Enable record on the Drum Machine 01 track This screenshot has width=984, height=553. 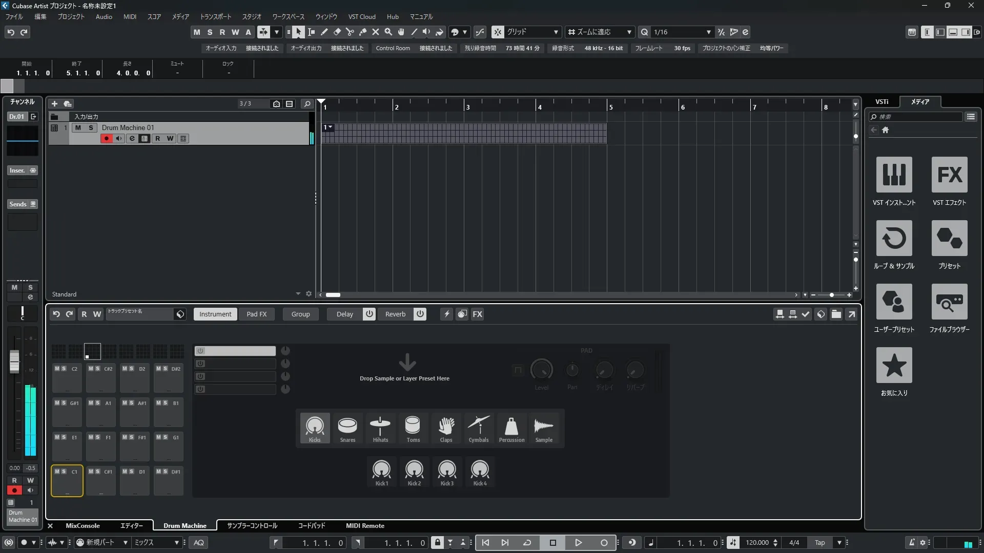tap(106, 138)
